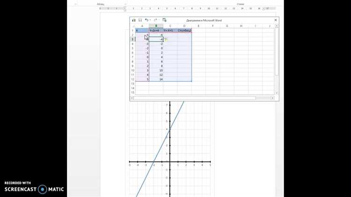Click the datasheet horizontal scrollbar thumb
This screenshot has width=351, height=197.
[195, 98]
